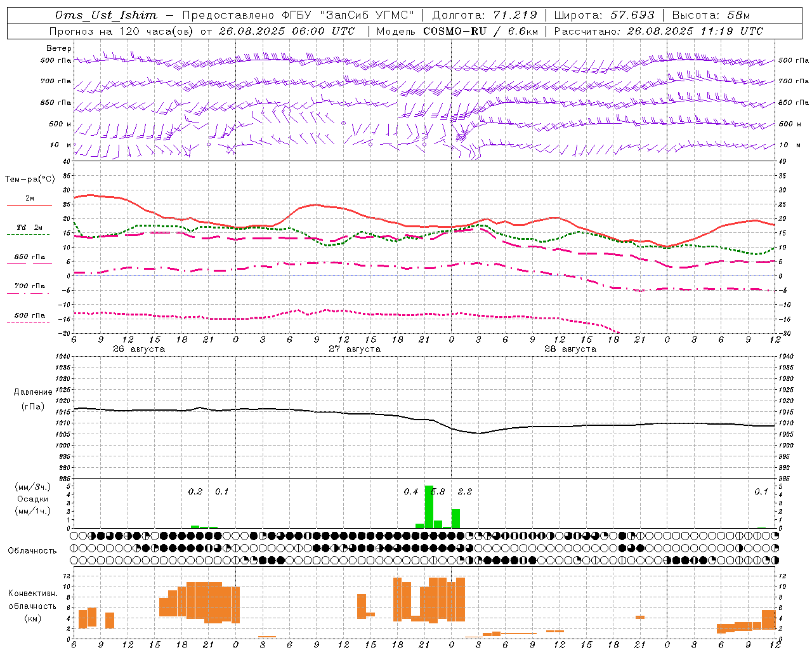Image resolution: width=812 pixels, height=650 pixels.
Task: Click the "27 августа" date label
Action: 355,349
